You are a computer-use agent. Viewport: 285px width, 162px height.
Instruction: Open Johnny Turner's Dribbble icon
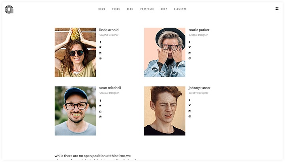[x=189, y=116]
